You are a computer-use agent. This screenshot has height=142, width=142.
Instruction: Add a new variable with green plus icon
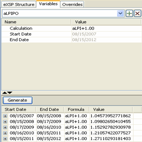coord(129,13)
